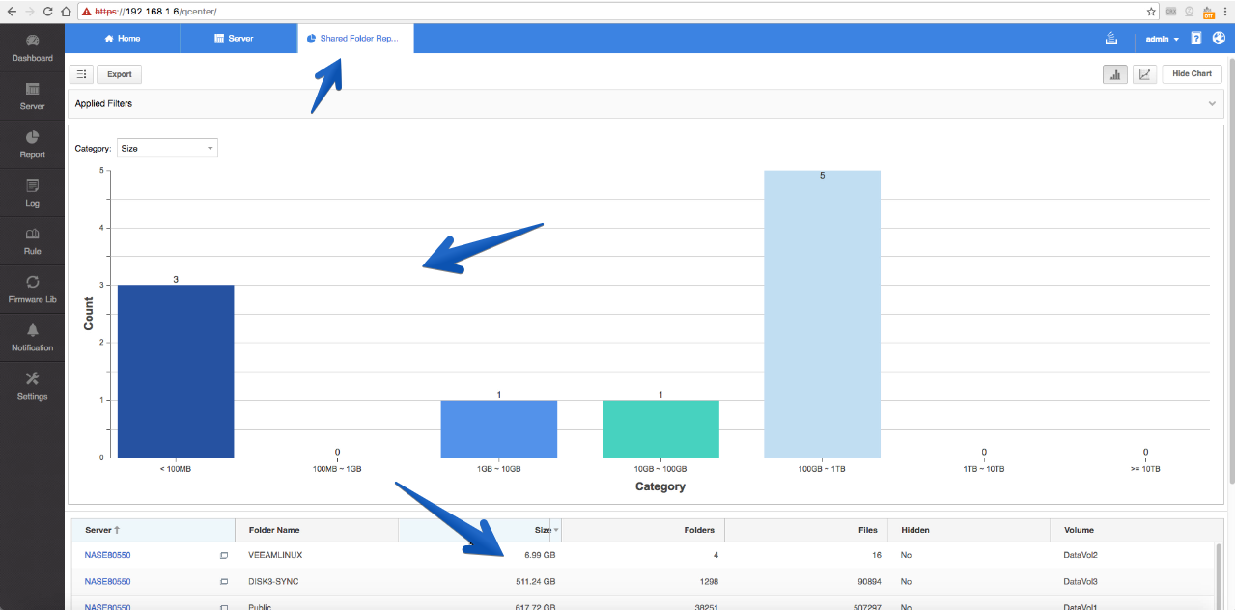Open the admin user dropdown

click(x=1162, y=39)
